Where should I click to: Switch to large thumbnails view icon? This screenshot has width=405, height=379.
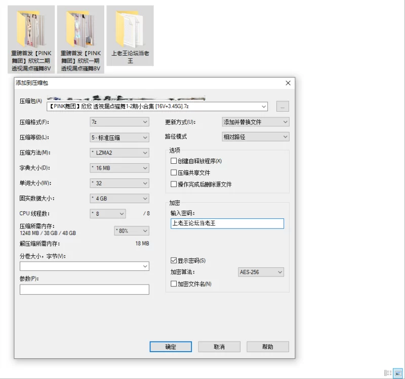pos(398,373)
